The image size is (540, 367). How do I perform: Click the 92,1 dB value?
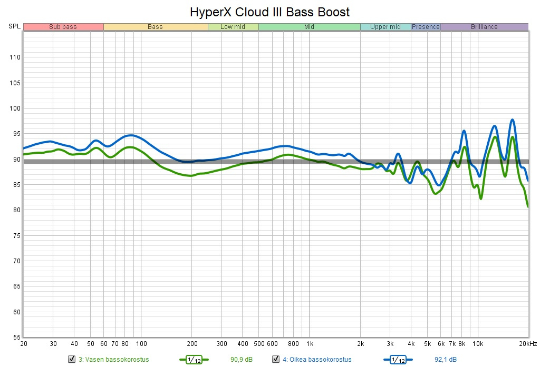pyautogui.click(x=446, y=360)
